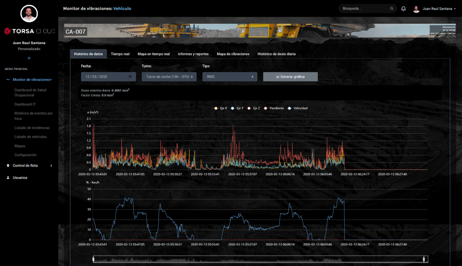The height and width of the screenshot is (266, 462).
Task: Open Informes y reportes tab
Action: coord(193,54)
